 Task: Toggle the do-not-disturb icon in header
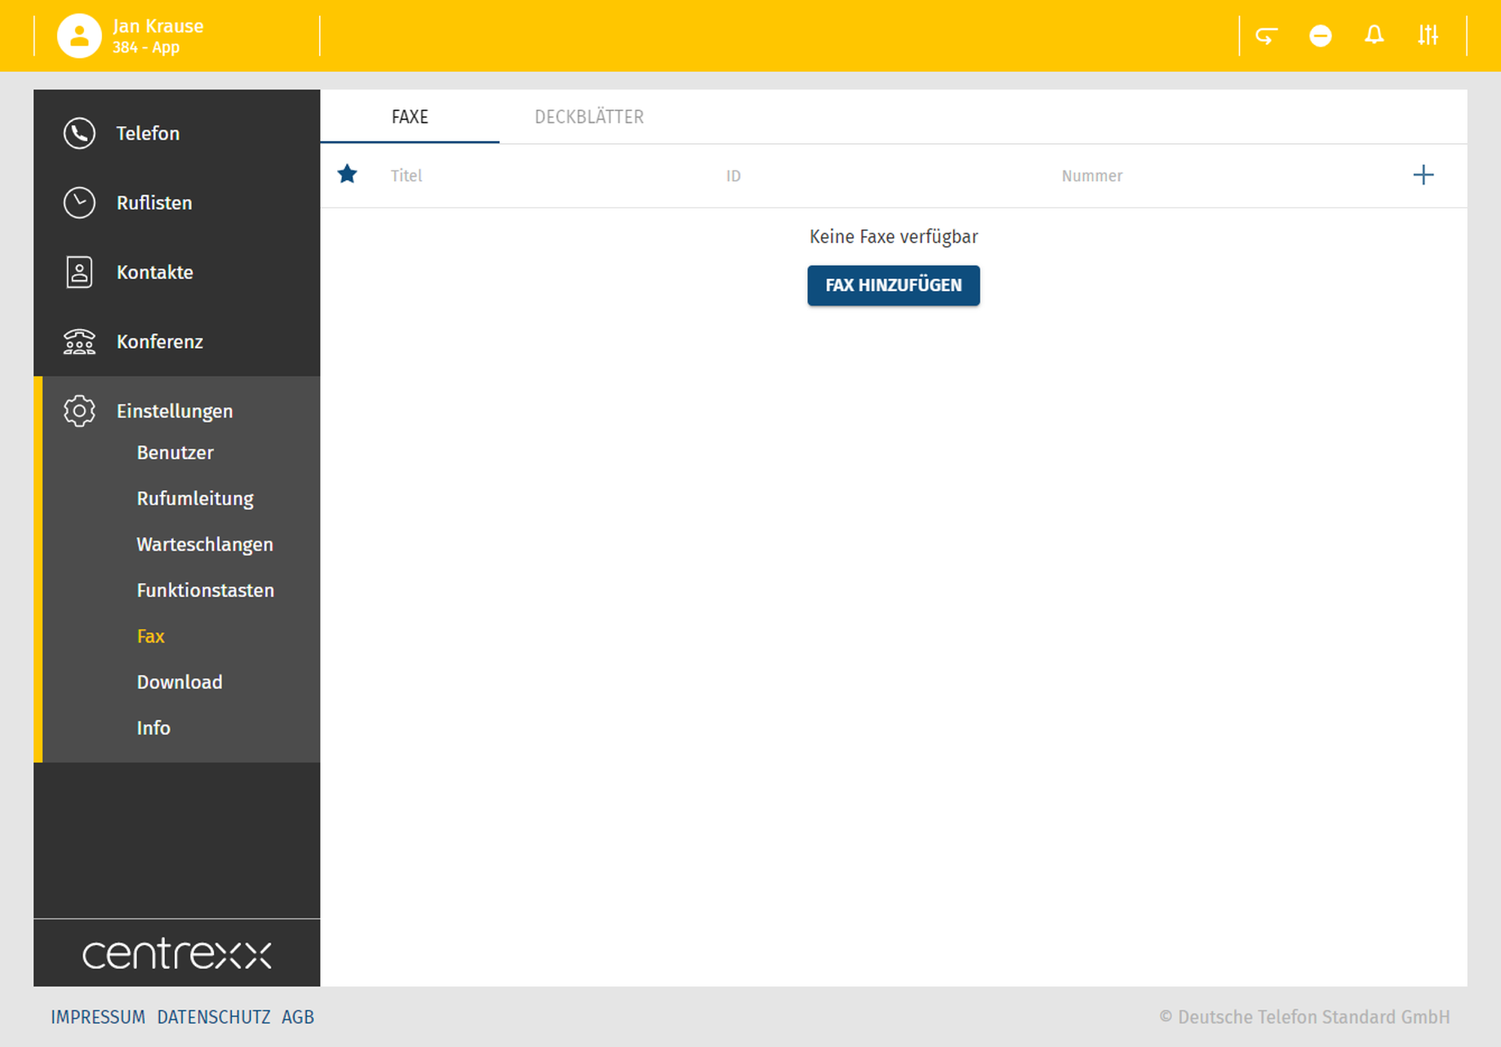click(1320, 35)
